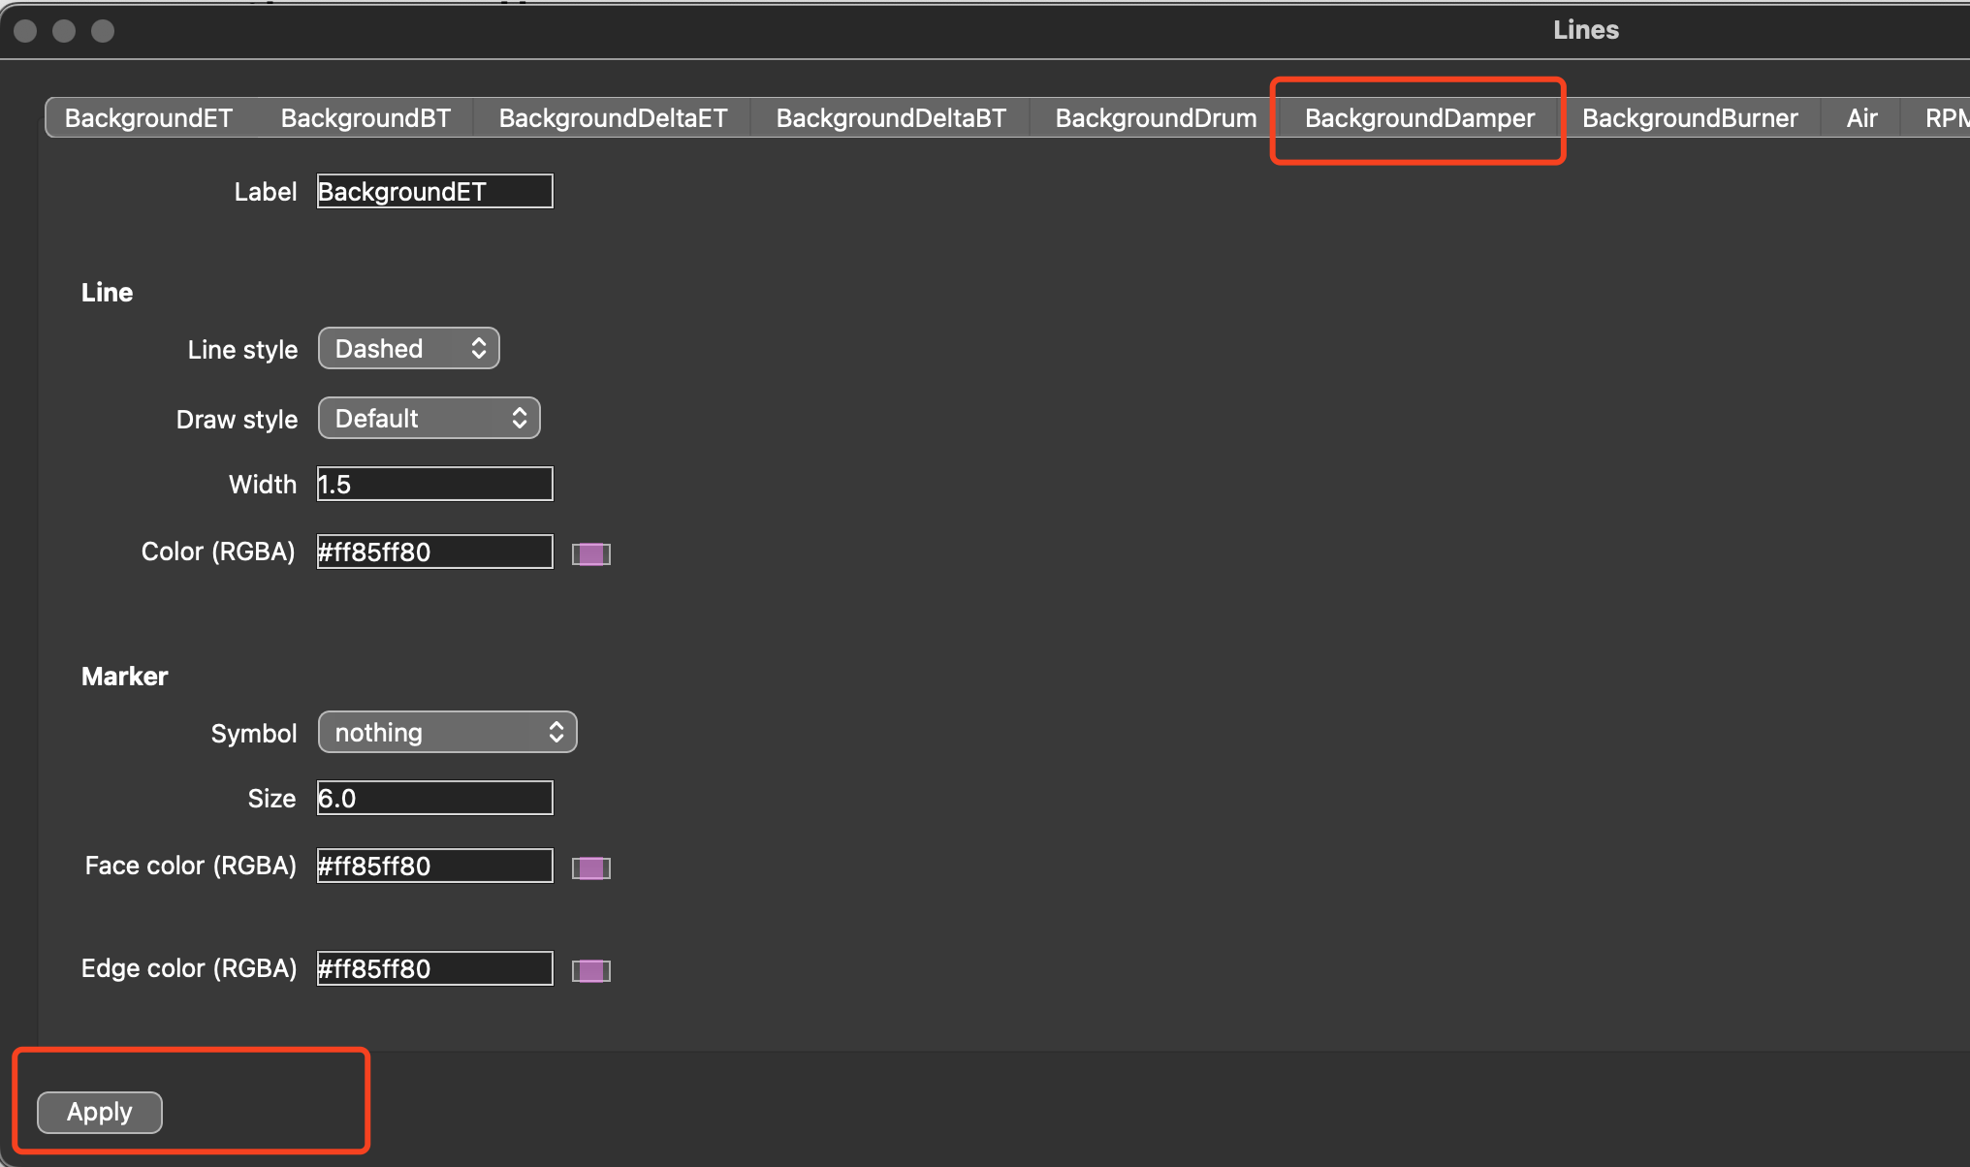The width and height of the screenshot is (1970, 1167).
Task: Open the BackgroundBT tab
Action: pos(365,118)
